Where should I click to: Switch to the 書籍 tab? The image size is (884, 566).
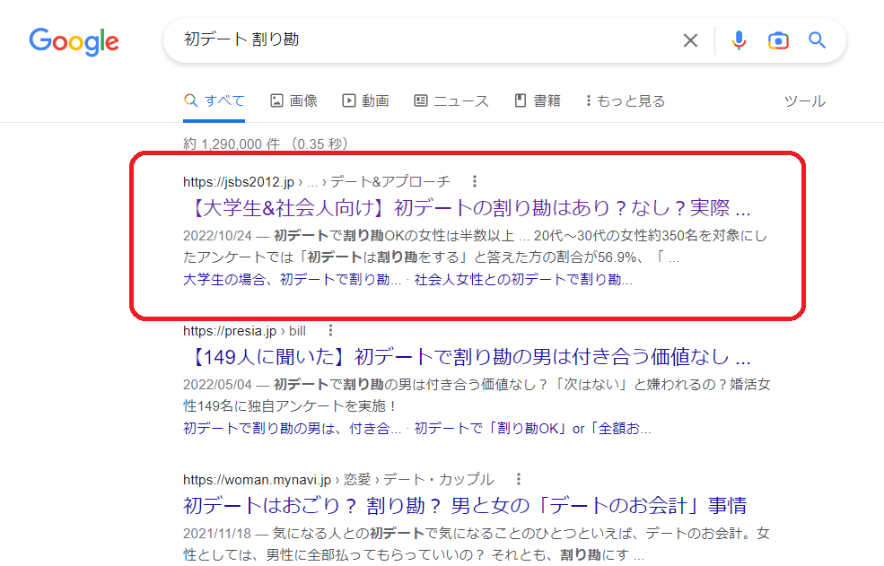tap(538, 100)
